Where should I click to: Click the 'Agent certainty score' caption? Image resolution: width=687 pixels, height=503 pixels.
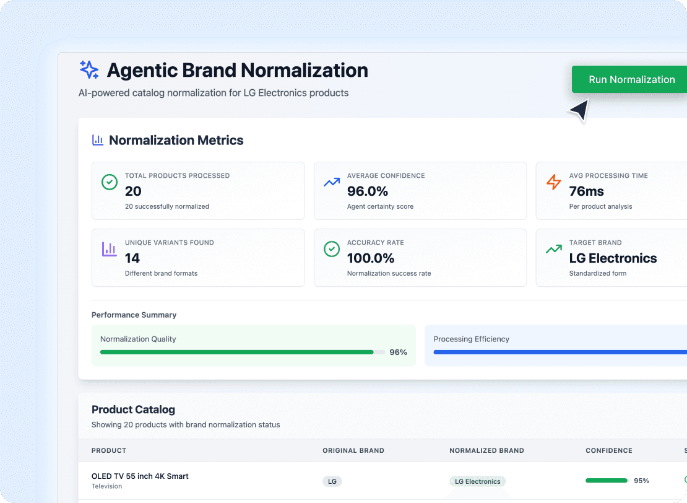(380, 206)
